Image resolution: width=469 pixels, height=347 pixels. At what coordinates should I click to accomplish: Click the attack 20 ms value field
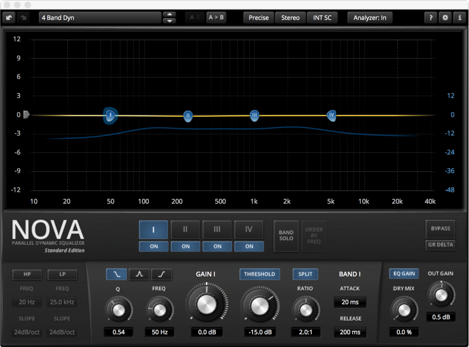(350, 302)
